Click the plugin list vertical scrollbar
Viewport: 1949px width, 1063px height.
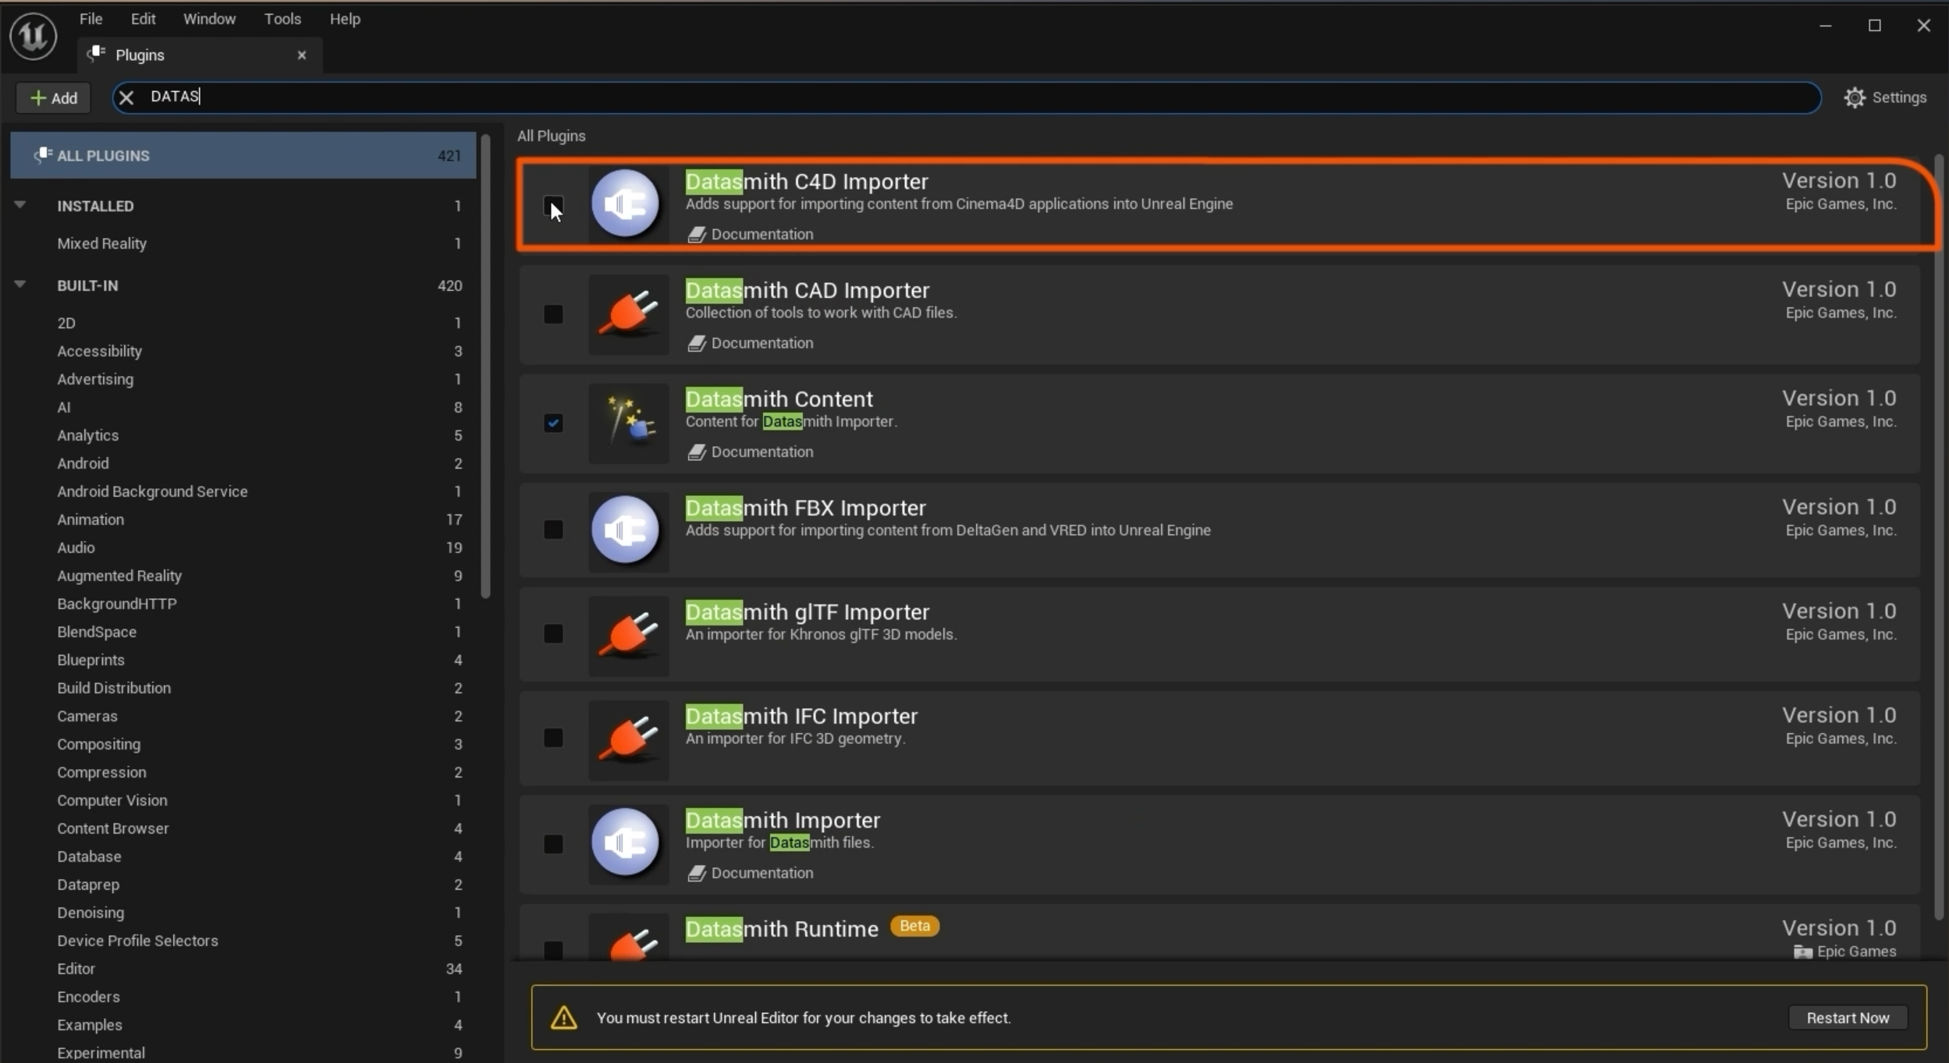click(x=1938, y=538)
